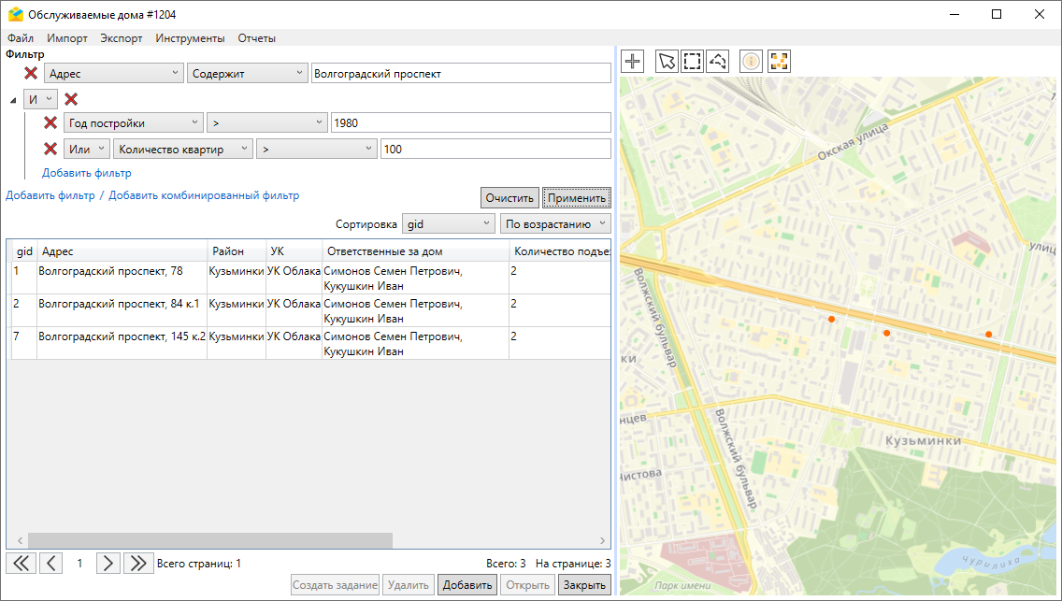Activate the rectangle selection tool

[x=692, y=62]
